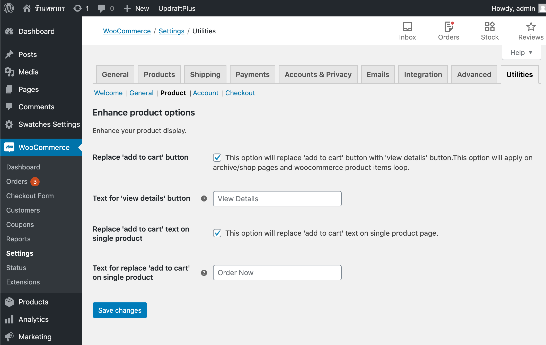This screenshot has width=546, height=345.
Task: Toggle Replace 'add to cart' button checkbox
Action: [217, 158]
